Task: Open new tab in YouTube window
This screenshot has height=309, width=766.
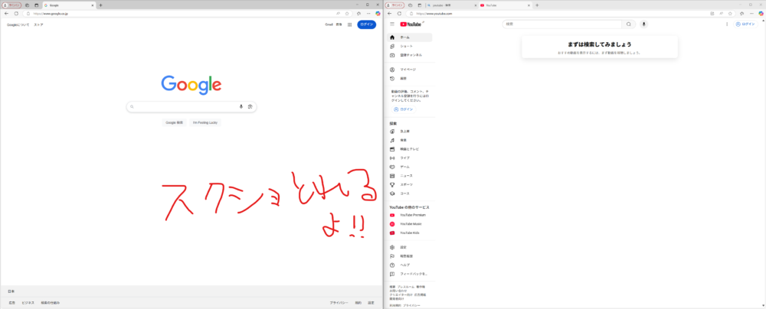Action: coord(537,5)
